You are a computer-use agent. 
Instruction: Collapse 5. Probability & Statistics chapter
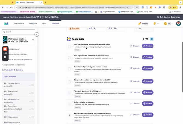click(x=13, y=70)
